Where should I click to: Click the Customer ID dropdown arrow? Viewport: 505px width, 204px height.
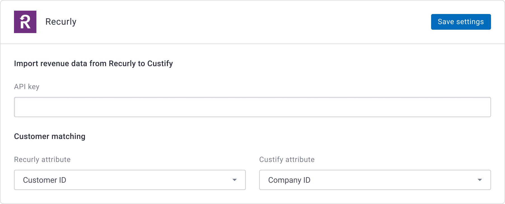click(235, 180)
